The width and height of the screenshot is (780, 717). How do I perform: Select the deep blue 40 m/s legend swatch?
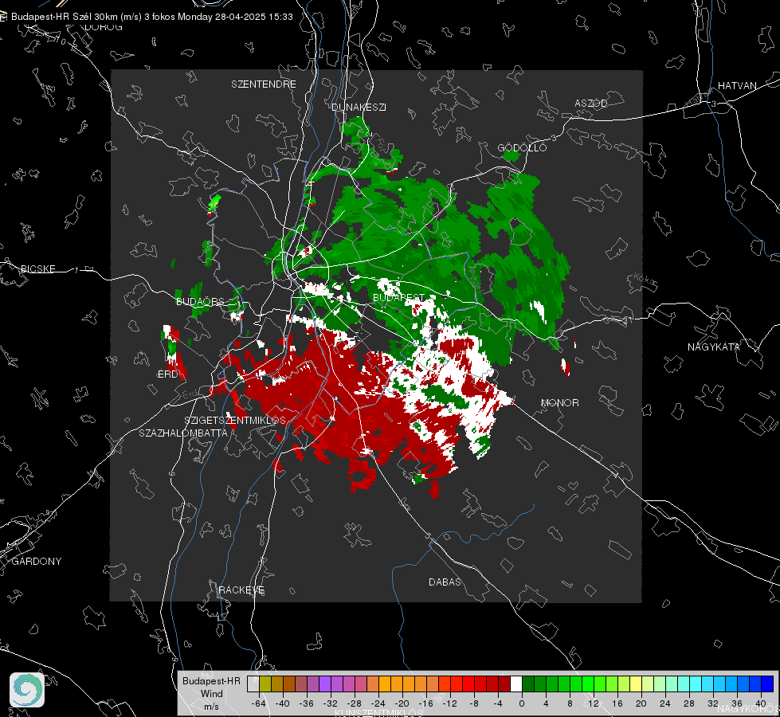[767, 684]
